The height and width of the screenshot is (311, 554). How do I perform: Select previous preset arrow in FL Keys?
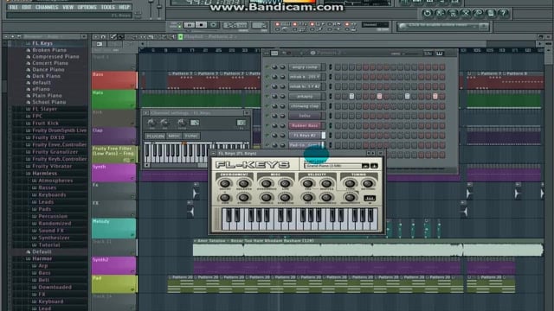pyautogui.click(x=365, y=166)
